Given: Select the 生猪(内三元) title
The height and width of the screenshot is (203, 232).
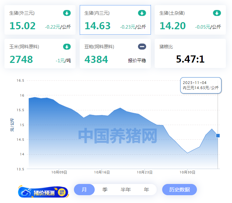Looking at the screenshot, I should coord(97,13).
